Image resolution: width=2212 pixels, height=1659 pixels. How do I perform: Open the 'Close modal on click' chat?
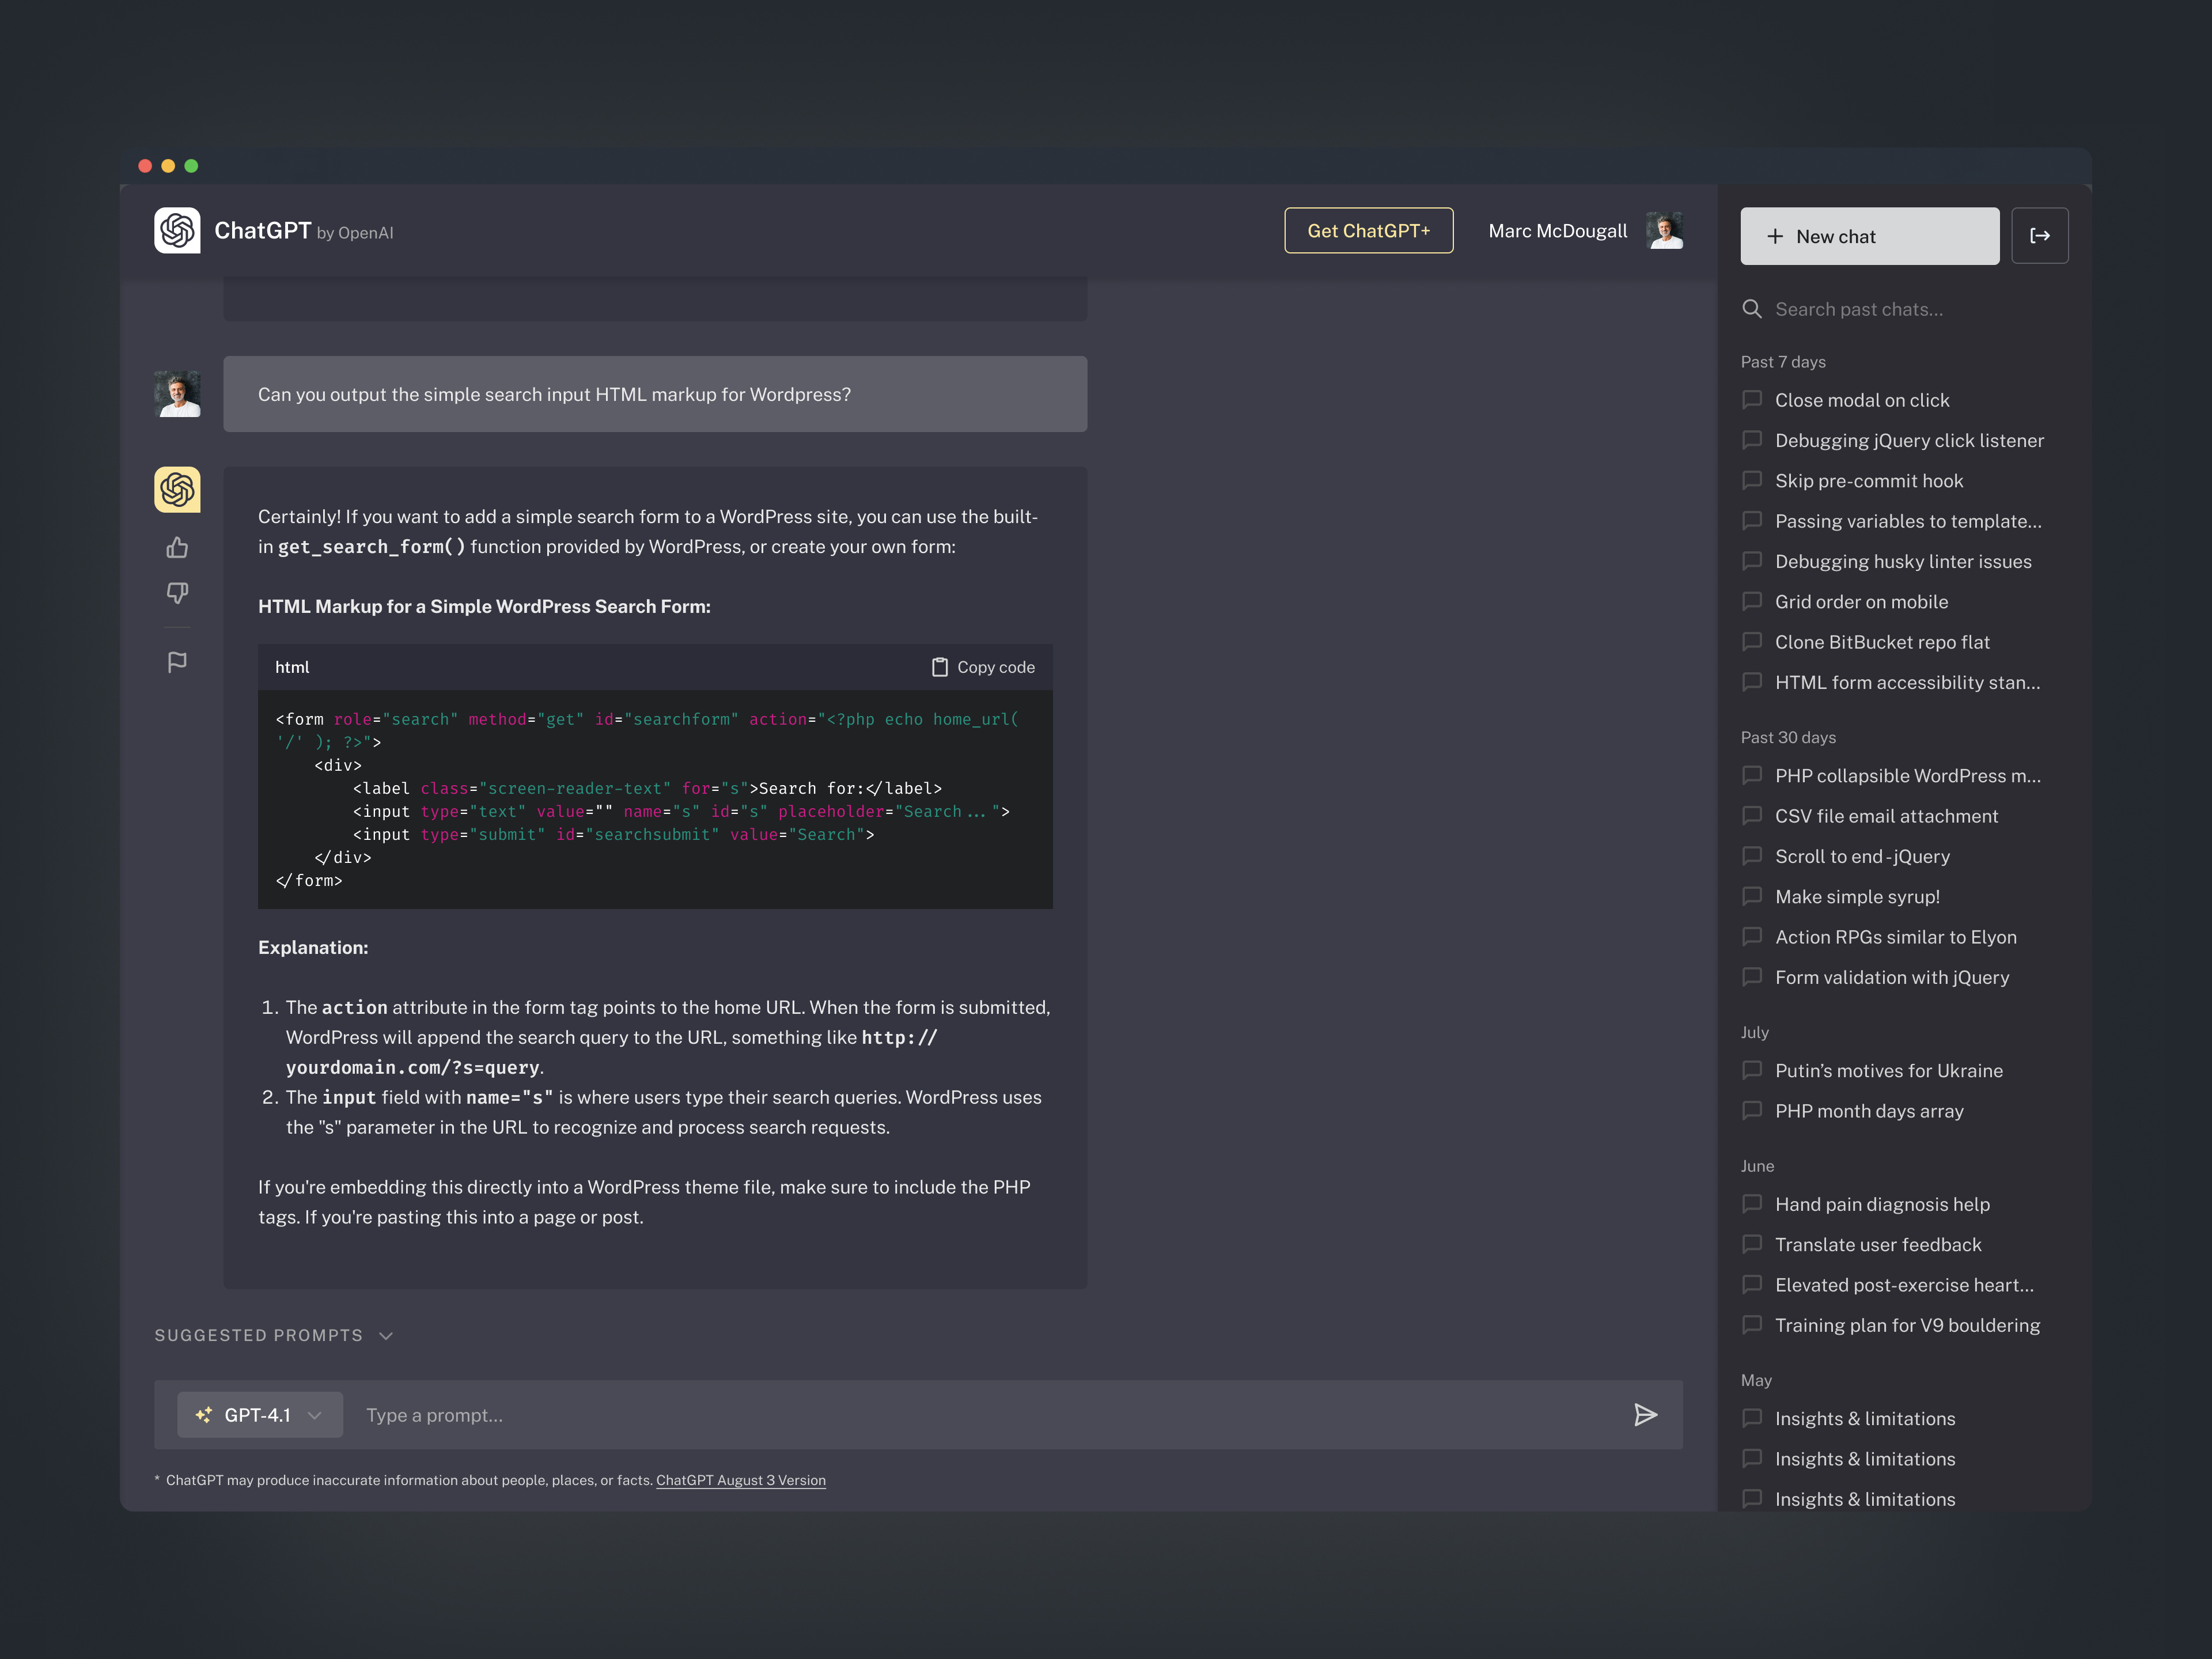coord(1861,399)
